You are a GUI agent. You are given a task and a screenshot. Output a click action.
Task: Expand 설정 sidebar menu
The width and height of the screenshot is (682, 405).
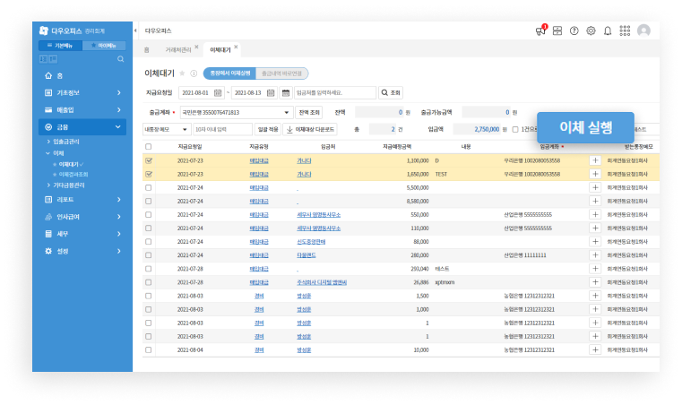(x=82, y=251)
